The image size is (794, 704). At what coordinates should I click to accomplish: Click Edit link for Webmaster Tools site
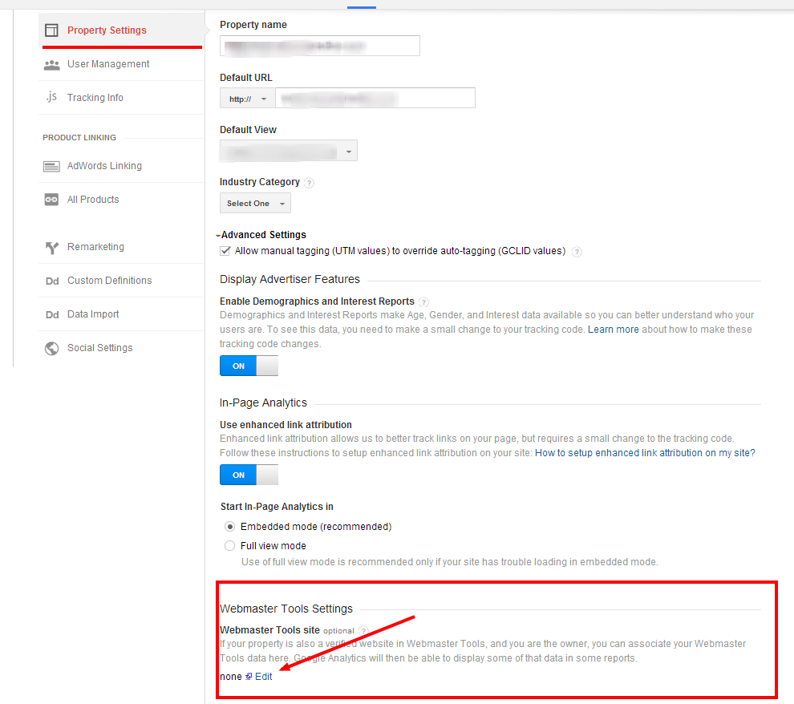[x=263, y=677]
